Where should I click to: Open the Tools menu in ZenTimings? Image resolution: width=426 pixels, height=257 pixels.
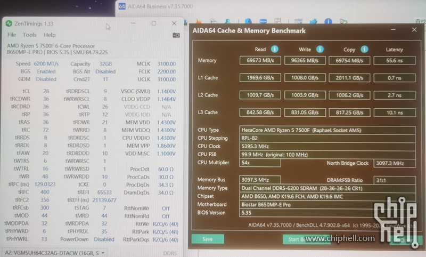30,35
